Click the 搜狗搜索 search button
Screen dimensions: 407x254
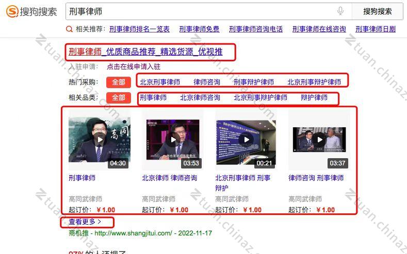(x=378, y=11)
